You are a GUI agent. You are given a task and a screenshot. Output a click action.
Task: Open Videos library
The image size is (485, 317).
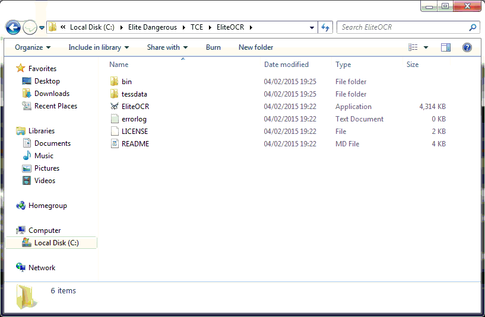45,181
